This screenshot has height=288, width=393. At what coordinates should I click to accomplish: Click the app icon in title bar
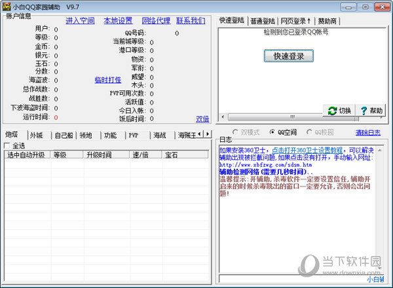[x=7, y=7]
